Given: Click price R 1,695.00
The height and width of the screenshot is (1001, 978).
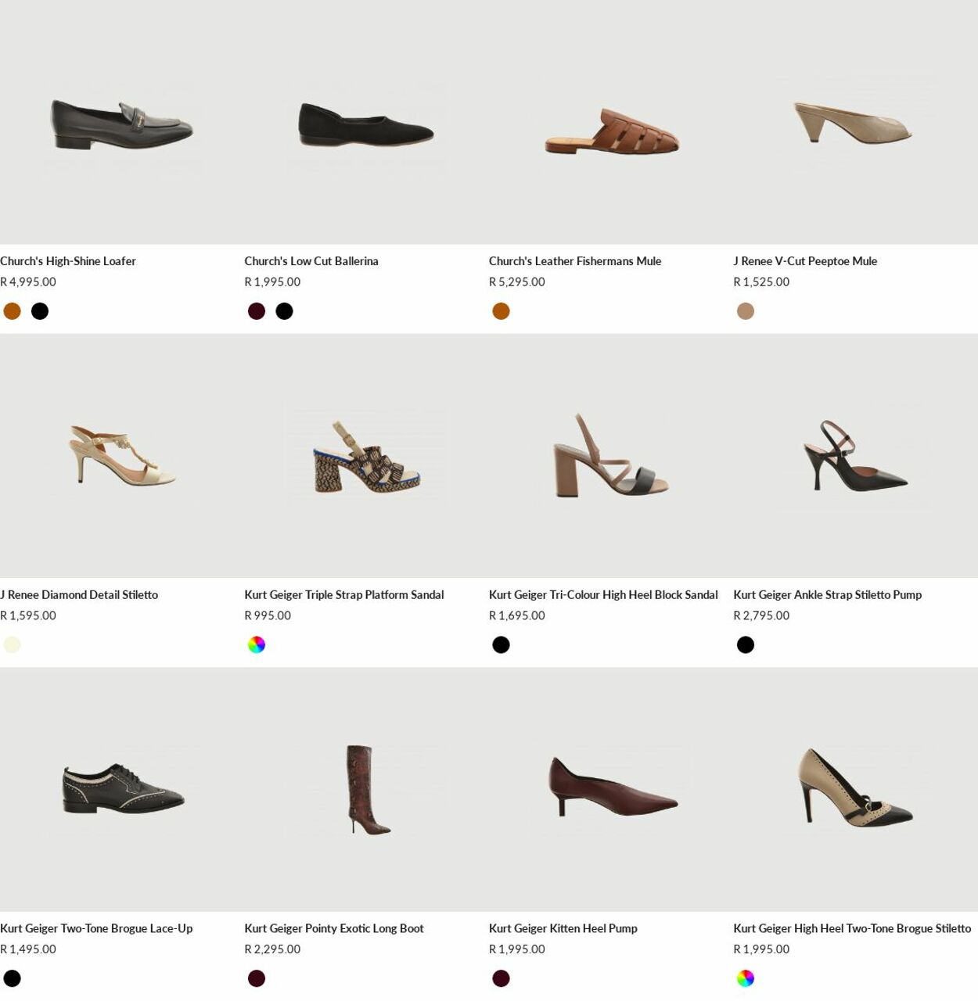Looking at the screenshot, I should [517, 616].
